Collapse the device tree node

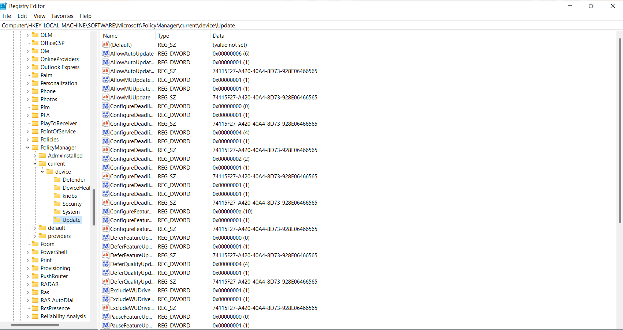pyautogui.click(x=42, y=172)
